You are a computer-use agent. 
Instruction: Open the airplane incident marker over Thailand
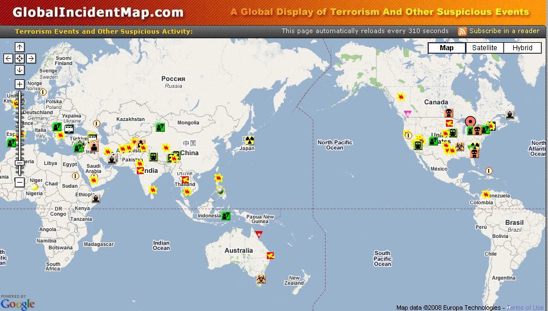tap(185, 180)
